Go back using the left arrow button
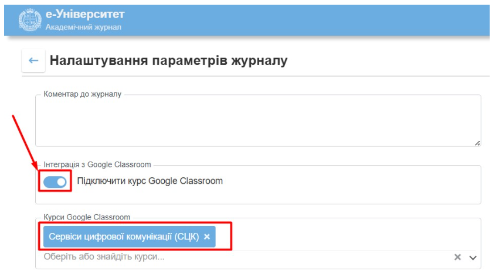This screenshot has width=492, height=278. (x=33, y=60)
